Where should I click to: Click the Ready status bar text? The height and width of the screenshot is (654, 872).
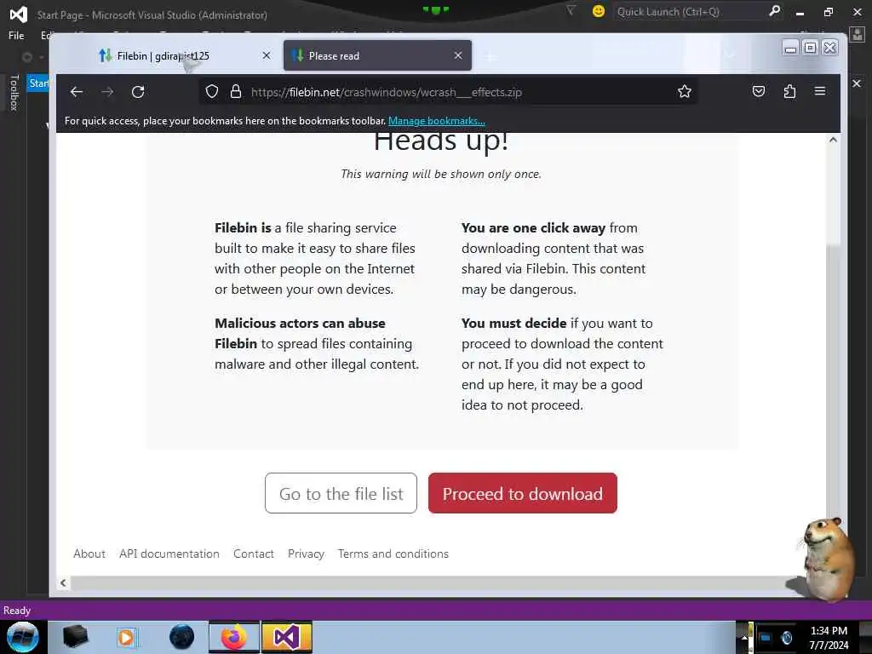tap(17, 611)
